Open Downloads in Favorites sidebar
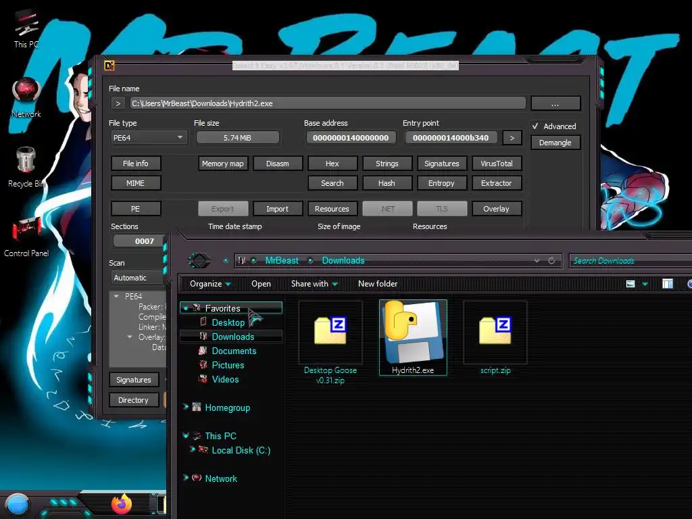This screenshot has width=692, height=519. click(233, 337)
